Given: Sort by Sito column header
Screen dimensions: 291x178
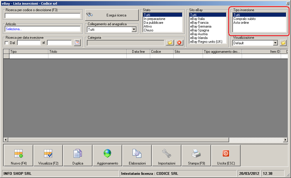Looking at the screenshot, I should (188, 52).
